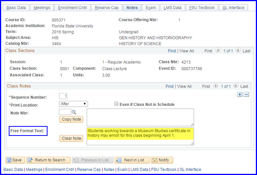Click View All in Class Notes header
The image size is (257, 175).
(184, 87)
